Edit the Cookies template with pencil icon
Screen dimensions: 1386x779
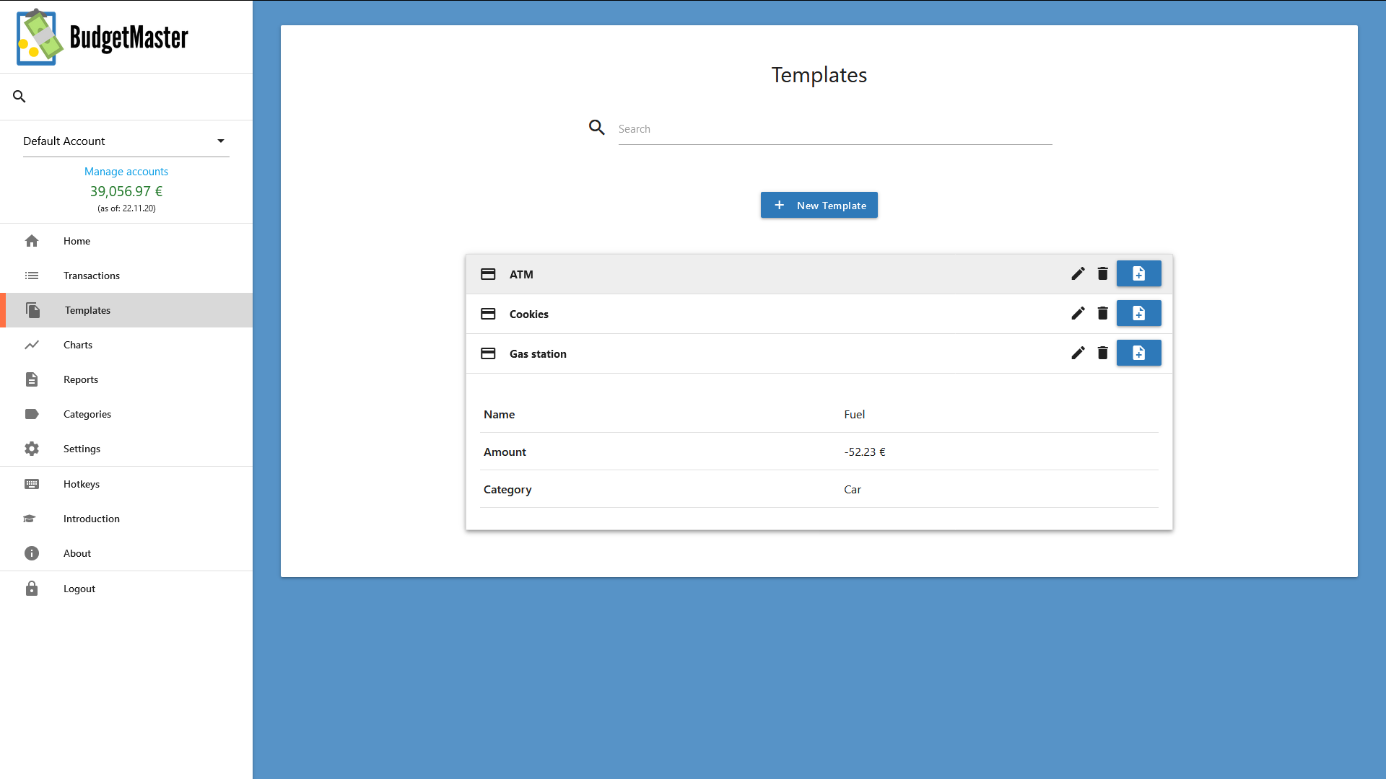(x=1078, y=313)
